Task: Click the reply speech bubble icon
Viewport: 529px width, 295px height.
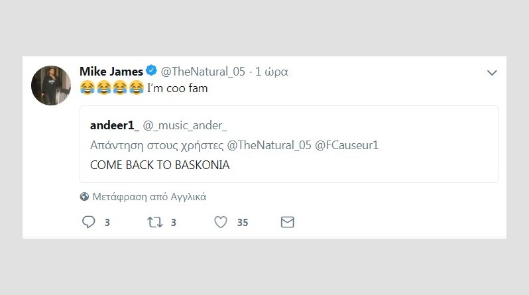Action: (x=89, y=222)
